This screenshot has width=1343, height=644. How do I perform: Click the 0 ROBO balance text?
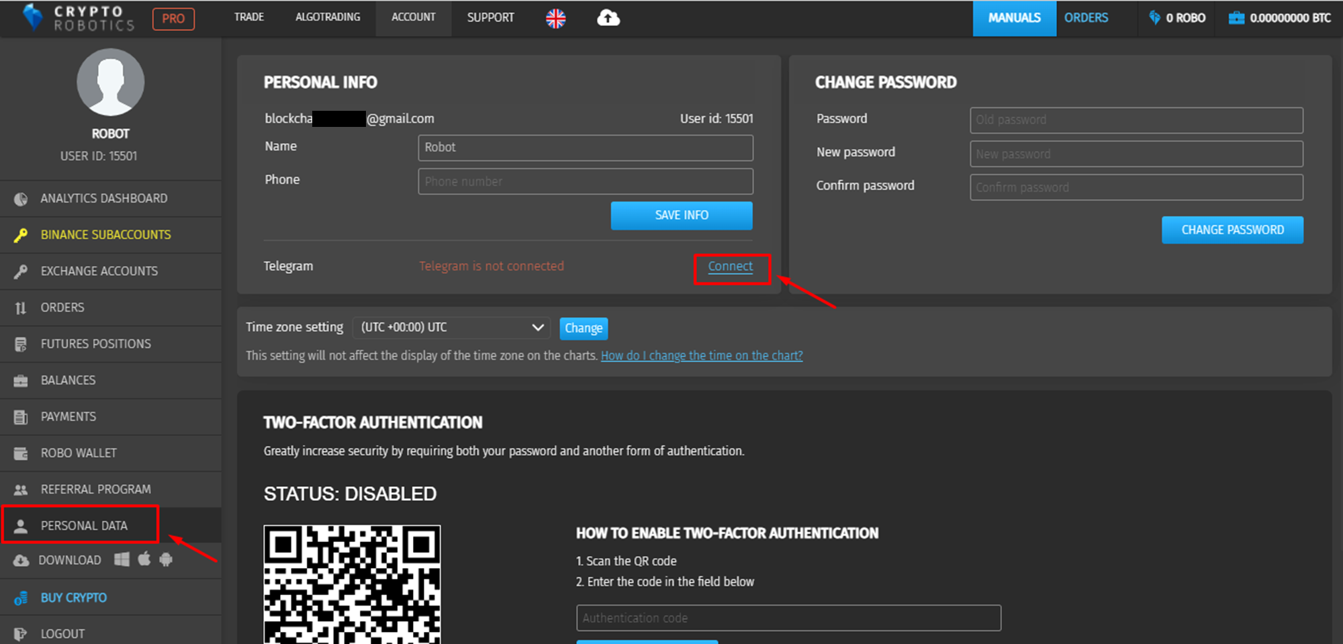tap(1186, 18)
